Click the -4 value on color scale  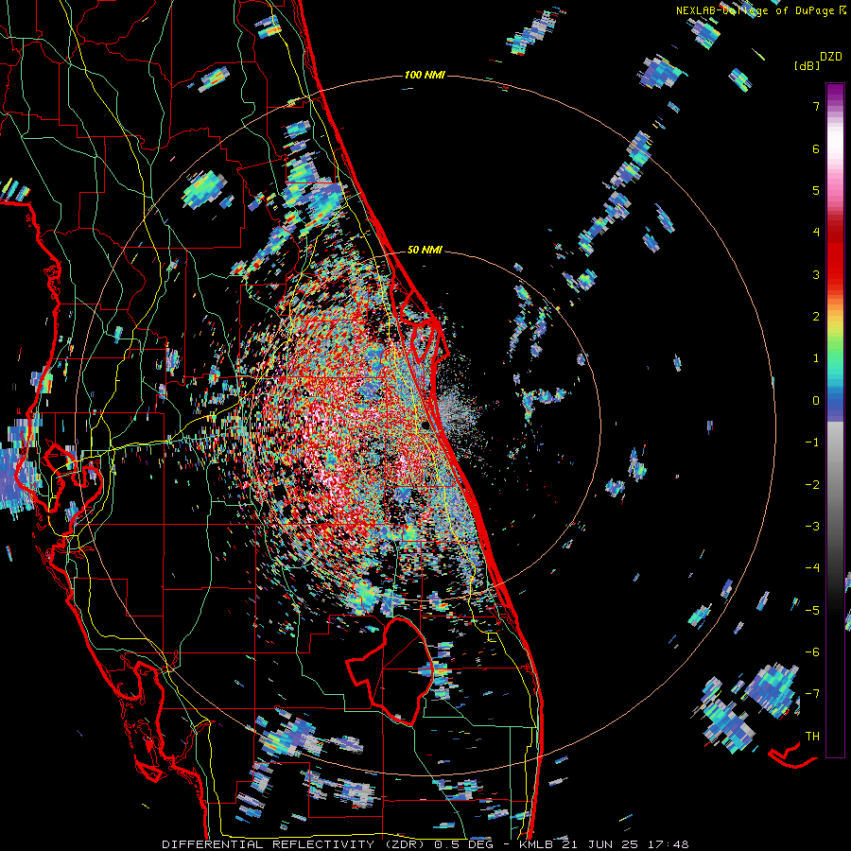(x=812, y=568)
